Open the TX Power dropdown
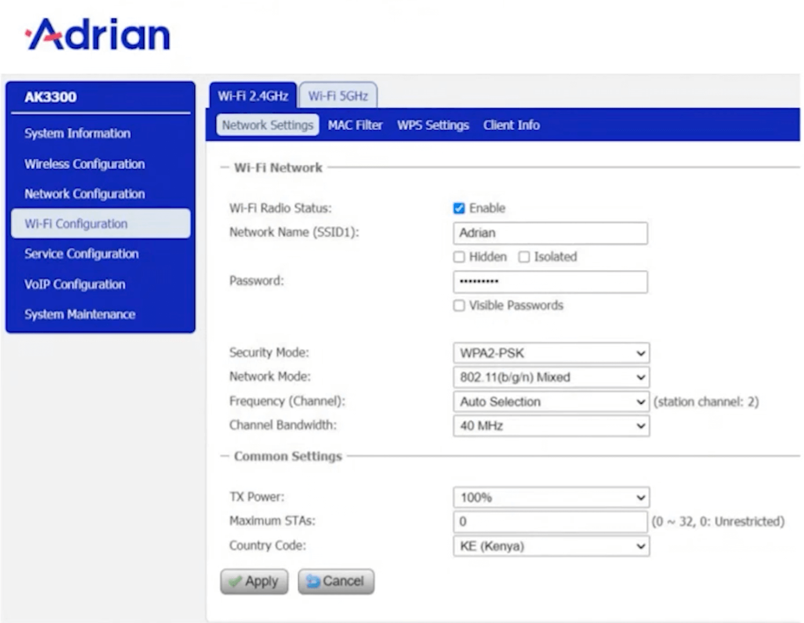 pos(551,498)
